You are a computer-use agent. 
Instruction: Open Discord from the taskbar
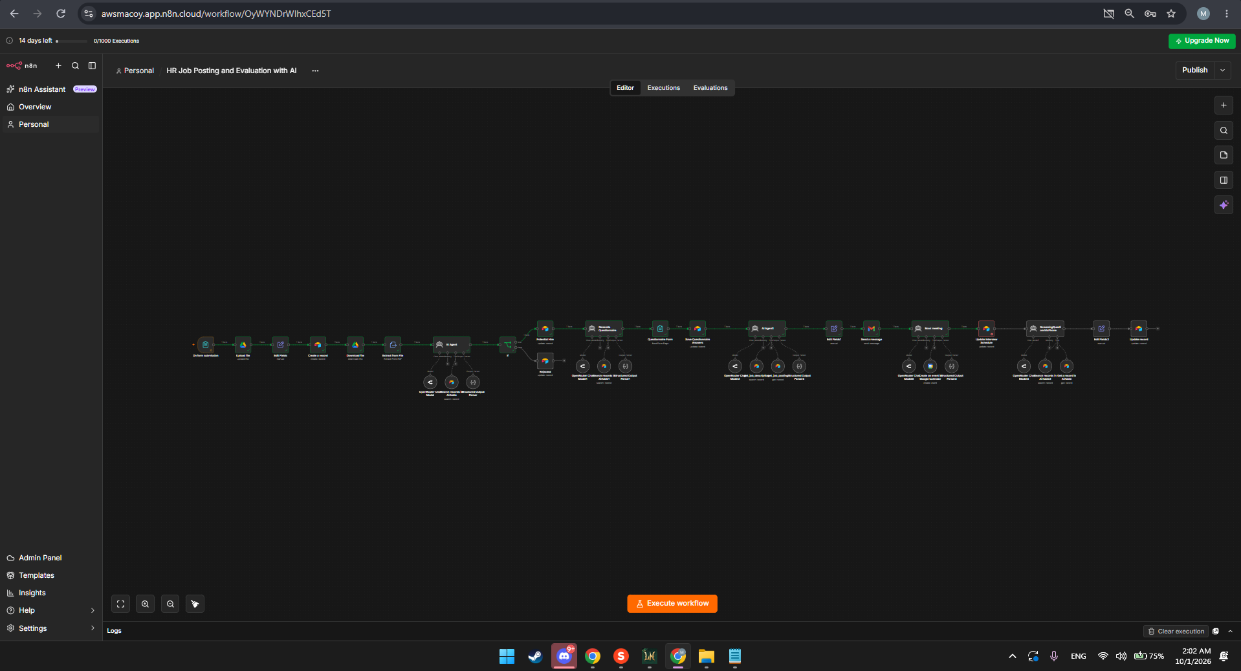pos(564,656)
